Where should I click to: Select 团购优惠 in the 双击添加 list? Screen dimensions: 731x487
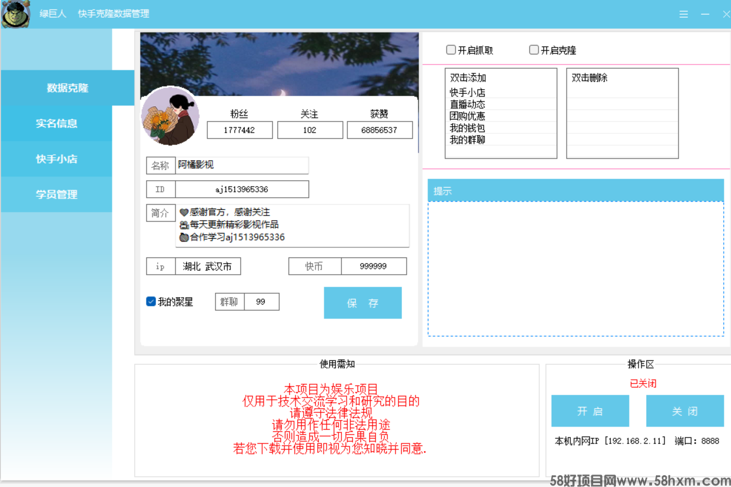(x=501, y=116)
